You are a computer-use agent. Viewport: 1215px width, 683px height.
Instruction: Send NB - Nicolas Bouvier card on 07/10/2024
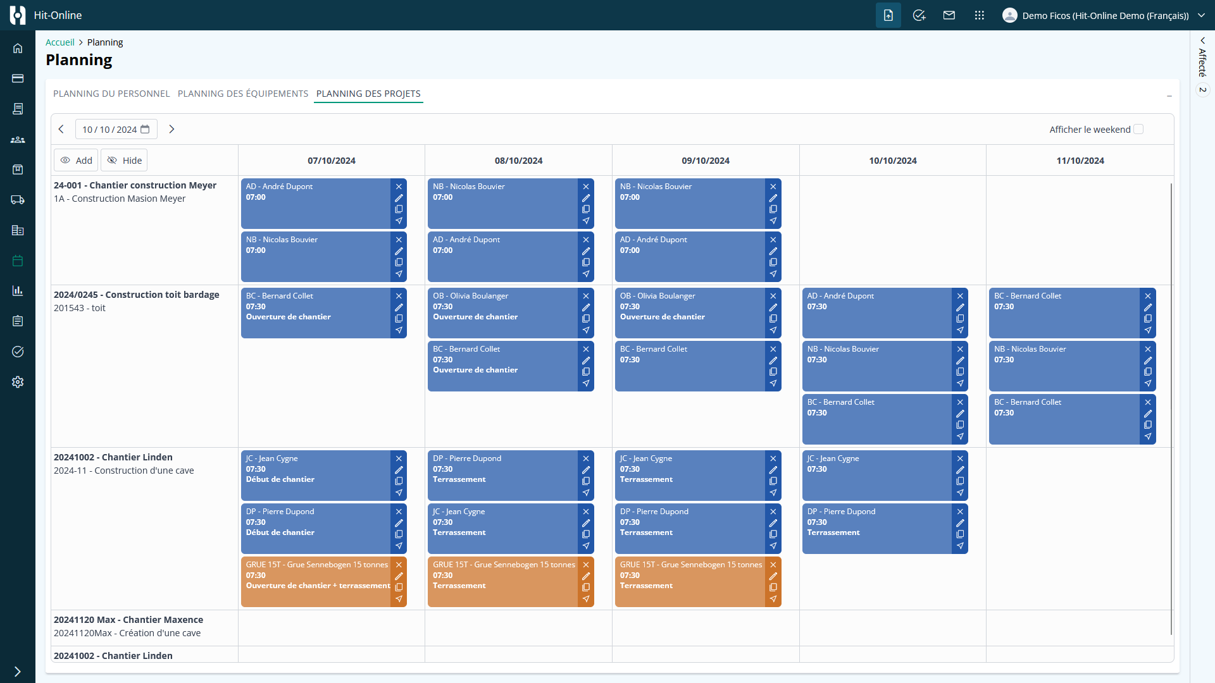399,274
